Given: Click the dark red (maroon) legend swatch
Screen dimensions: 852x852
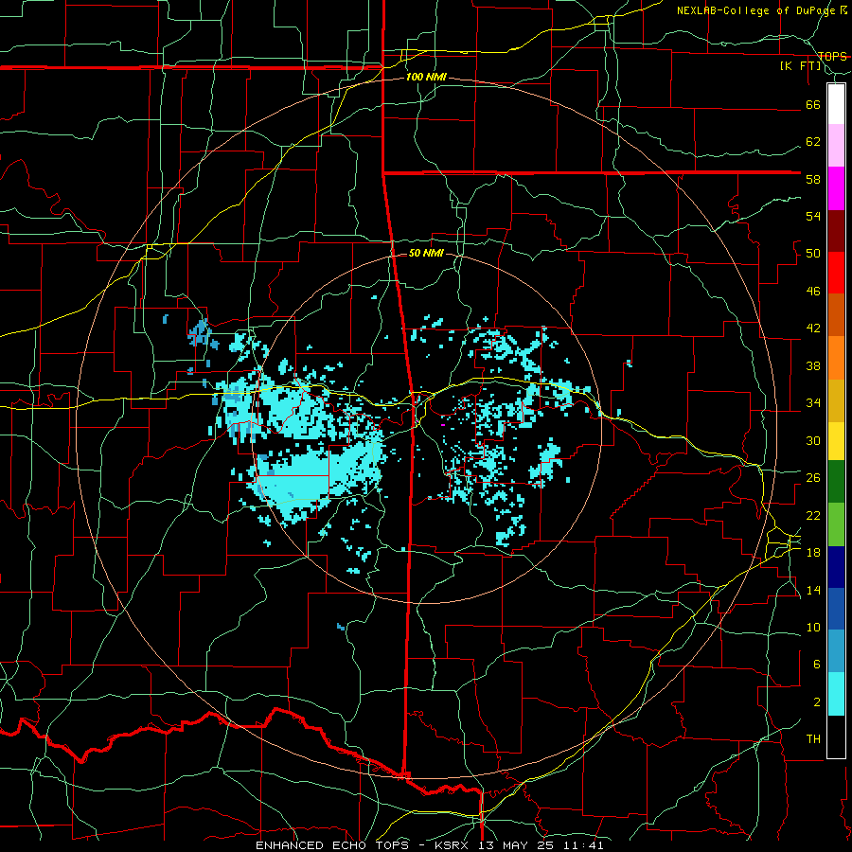Looking at the screenshot, I should [836, 230].
